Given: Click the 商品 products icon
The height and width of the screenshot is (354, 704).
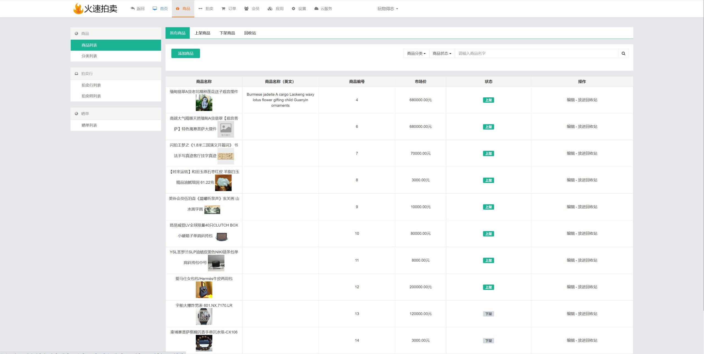Looking at the screenshot, I should pyautogui.click(x=178, y=9).
